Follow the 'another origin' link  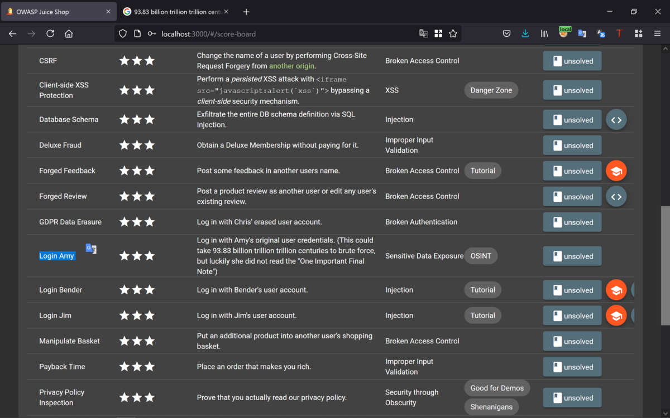click(x=292, y=66)
